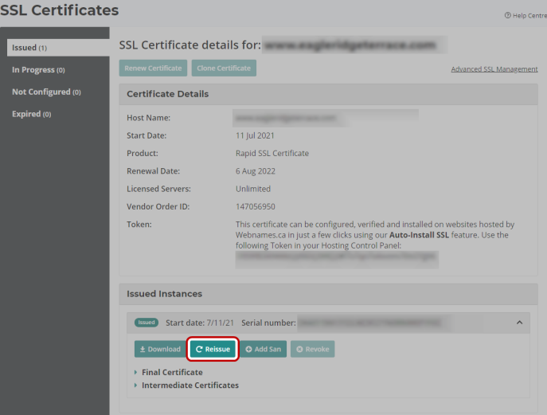Expand the Intermediate Certificates section
Screen dimensions: 547x415
coord(189,386)
